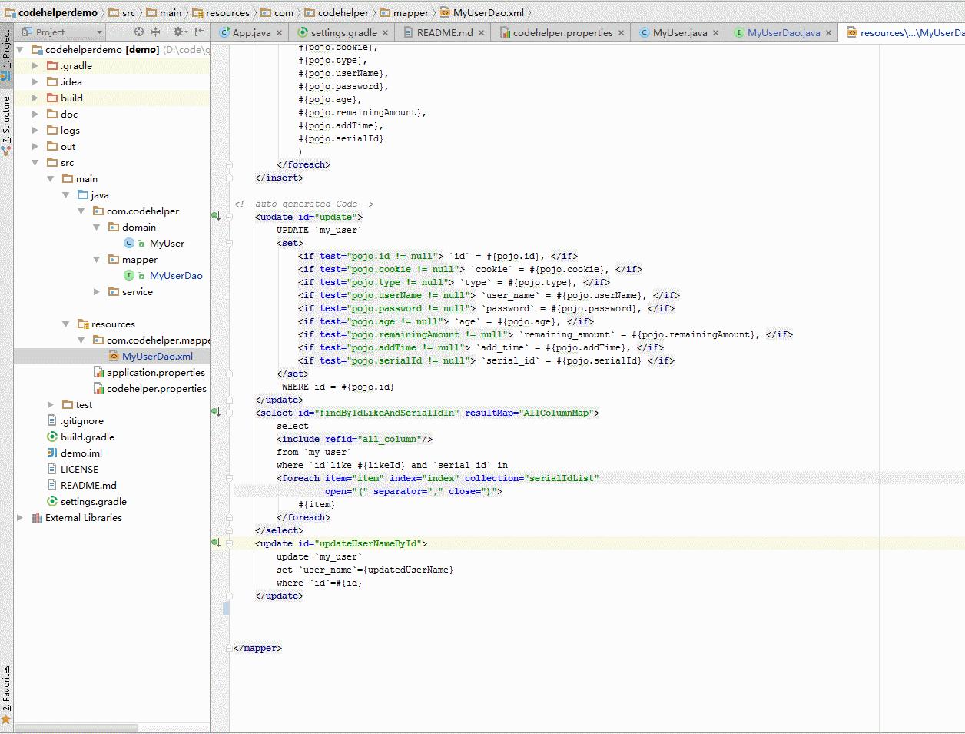Hide the Project panel with the hide icon
This screenshot has height=734, width=965.
tap(200, 32)
